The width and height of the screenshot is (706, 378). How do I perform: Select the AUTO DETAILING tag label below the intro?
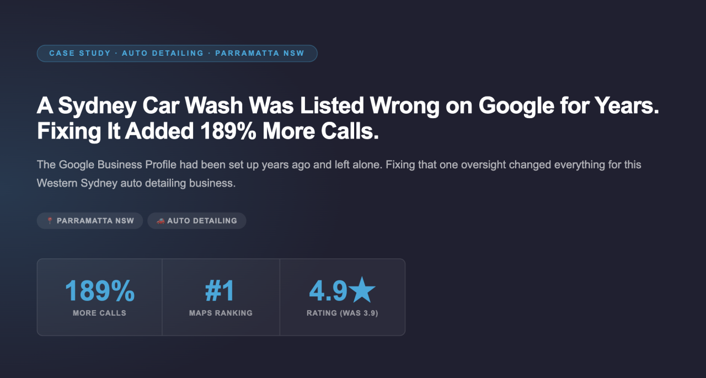pos(202,221)
